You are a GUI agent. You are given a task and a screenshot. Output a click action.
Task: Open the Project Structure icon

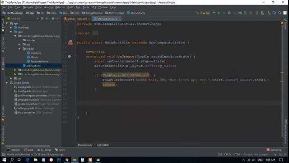[x=274, y=13]
